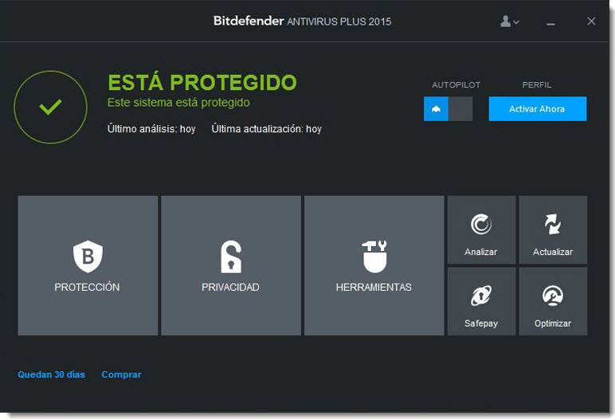The width and height of the screenshot is (615, 419).
Task: Click the Actualizar update tile
Action: [x=553, y=230]
